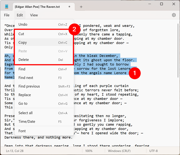Insert Time/Date from Edit menu
Viewport: 180px width, 155px height.
click(44, 121)
